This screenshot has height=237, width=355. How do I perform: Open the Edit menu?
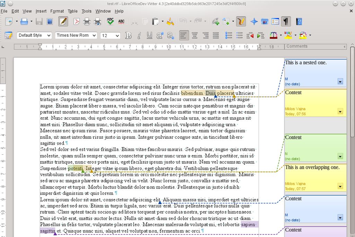[x=15, y=11]
